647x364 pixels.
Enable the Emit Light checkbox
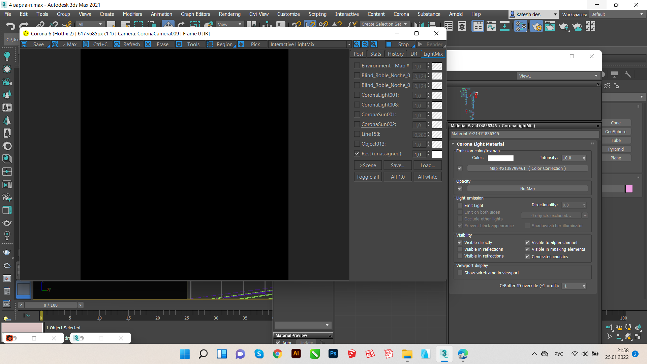[460, 205]
